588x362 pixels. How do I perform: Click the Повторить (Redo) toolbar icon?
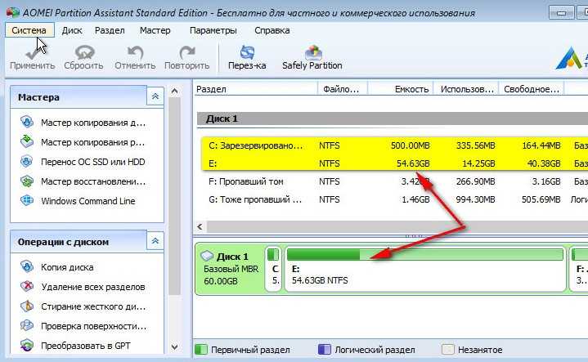tap(186, 58)
